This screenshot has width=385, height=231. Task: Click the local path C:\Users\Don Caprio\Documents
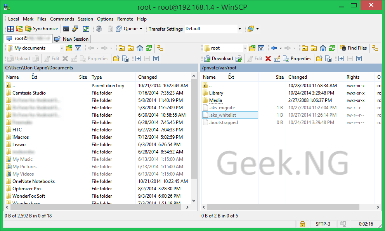[39, 68]
